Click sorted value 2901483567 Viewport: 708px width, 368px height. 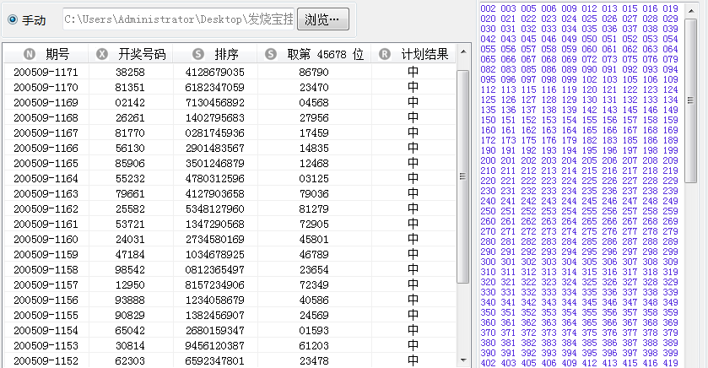click(x=215, y=148)
